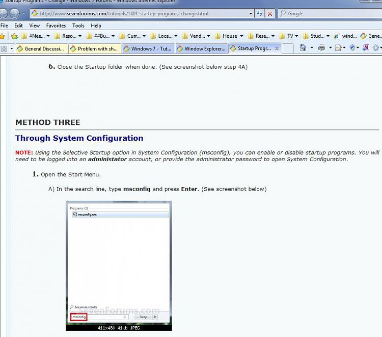
Task: Click the address bar URL field
Action: [141, 13]
